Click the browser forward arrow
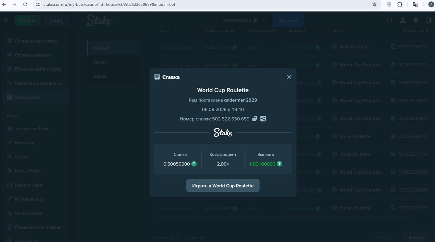Screen dimensions: 435x242 (x=14, y=4)
